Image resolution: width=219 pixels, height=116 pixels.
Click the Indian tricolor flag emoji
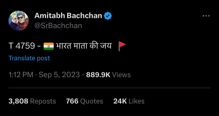pos(49,46)
